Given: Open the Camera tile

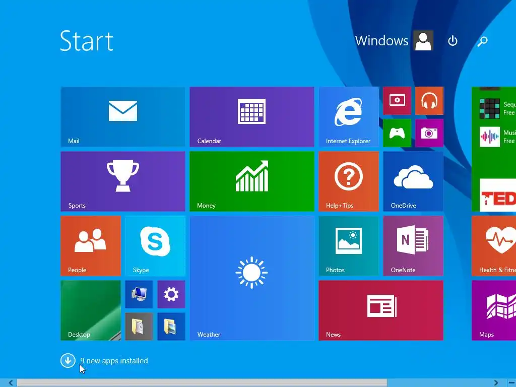Looking at the screenshot, I should tap(429, 133).
